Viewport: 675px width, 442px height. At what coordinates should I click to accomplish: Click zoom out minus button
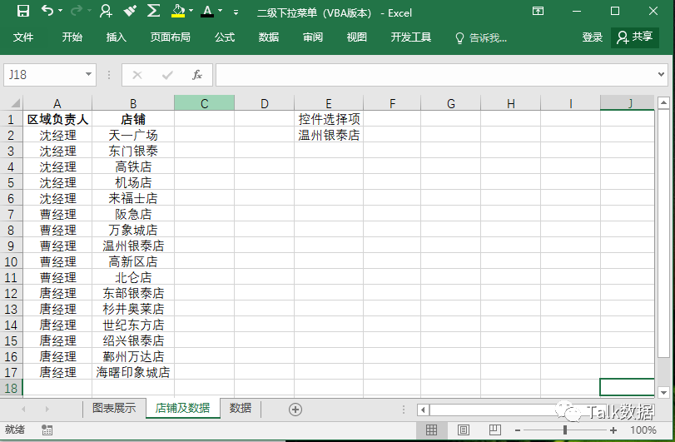click(x=518, y=430)
